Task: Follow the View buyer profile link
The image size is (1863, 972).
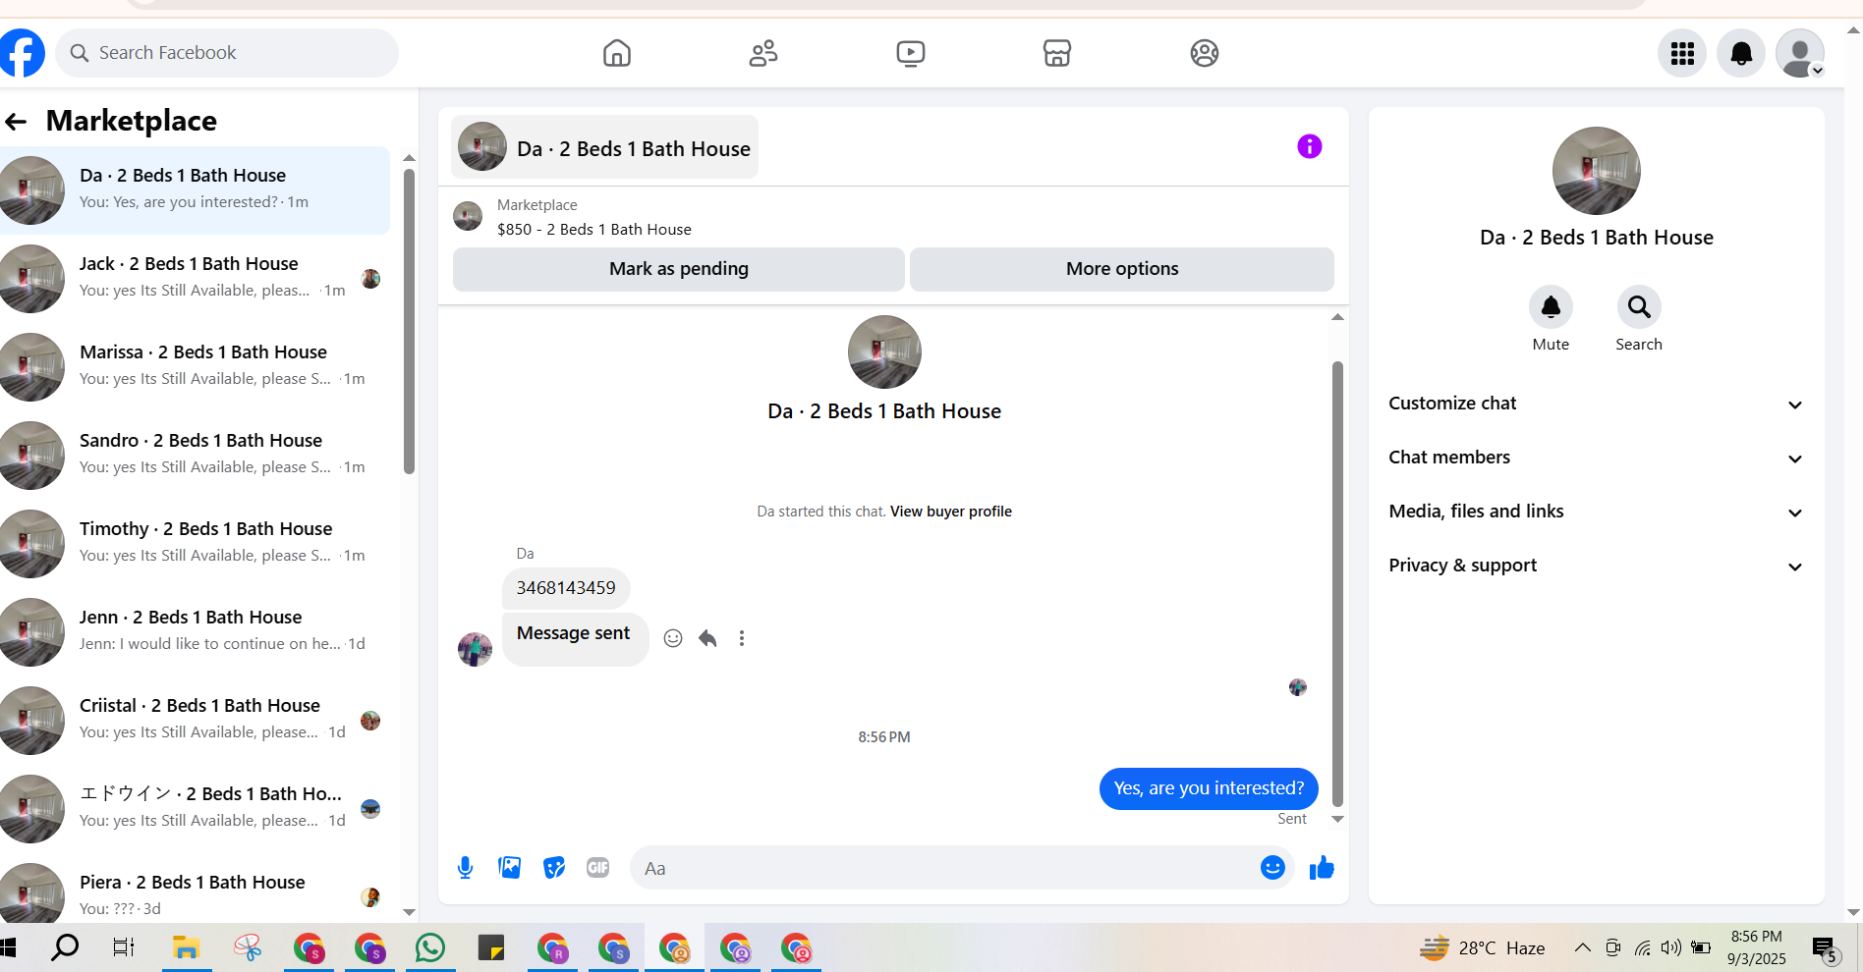Action: (951, 512)
